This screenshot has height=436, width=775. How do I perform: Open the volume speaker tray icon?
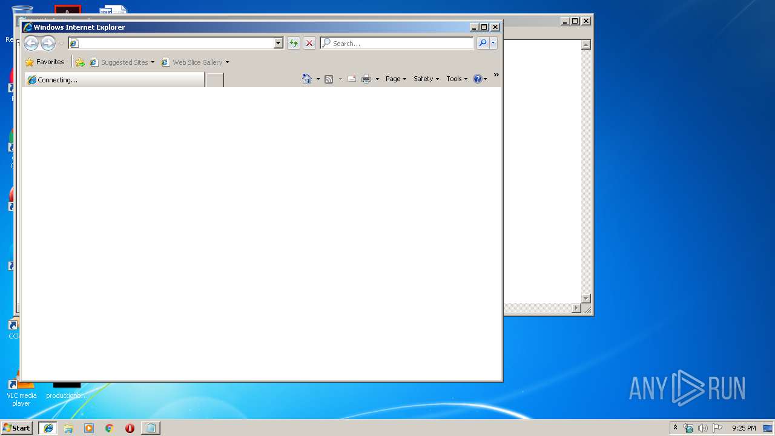(702, 428)
